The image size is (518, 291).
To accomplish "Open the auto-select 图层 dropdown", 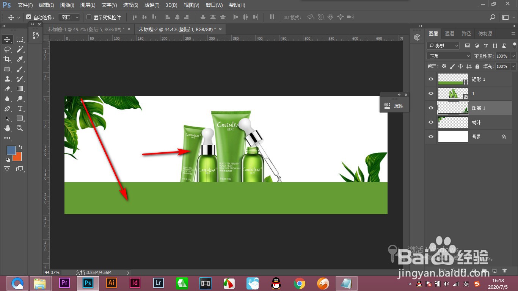I will 71,17.
